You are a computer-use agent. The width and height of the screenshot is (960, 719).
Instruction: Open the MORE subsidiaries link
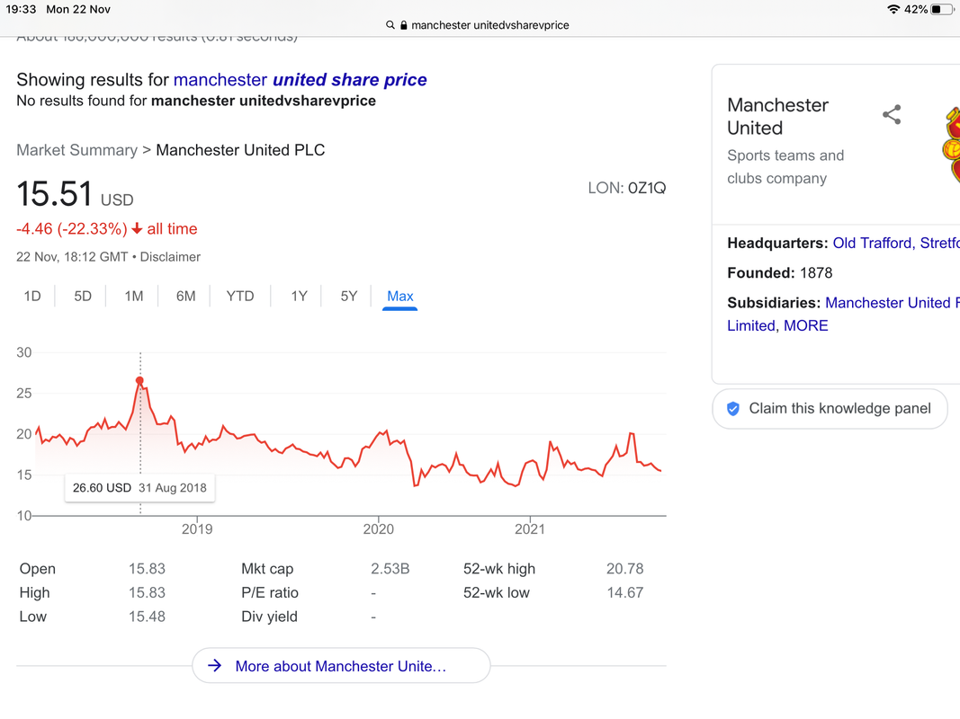806,325
